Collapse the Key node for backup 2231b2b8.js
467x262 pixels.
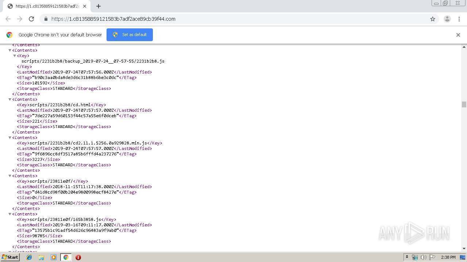15,56
